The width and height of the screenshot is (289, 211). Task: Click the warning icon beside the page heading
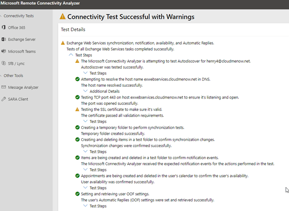pyautogui.click(x=63, y=17)
